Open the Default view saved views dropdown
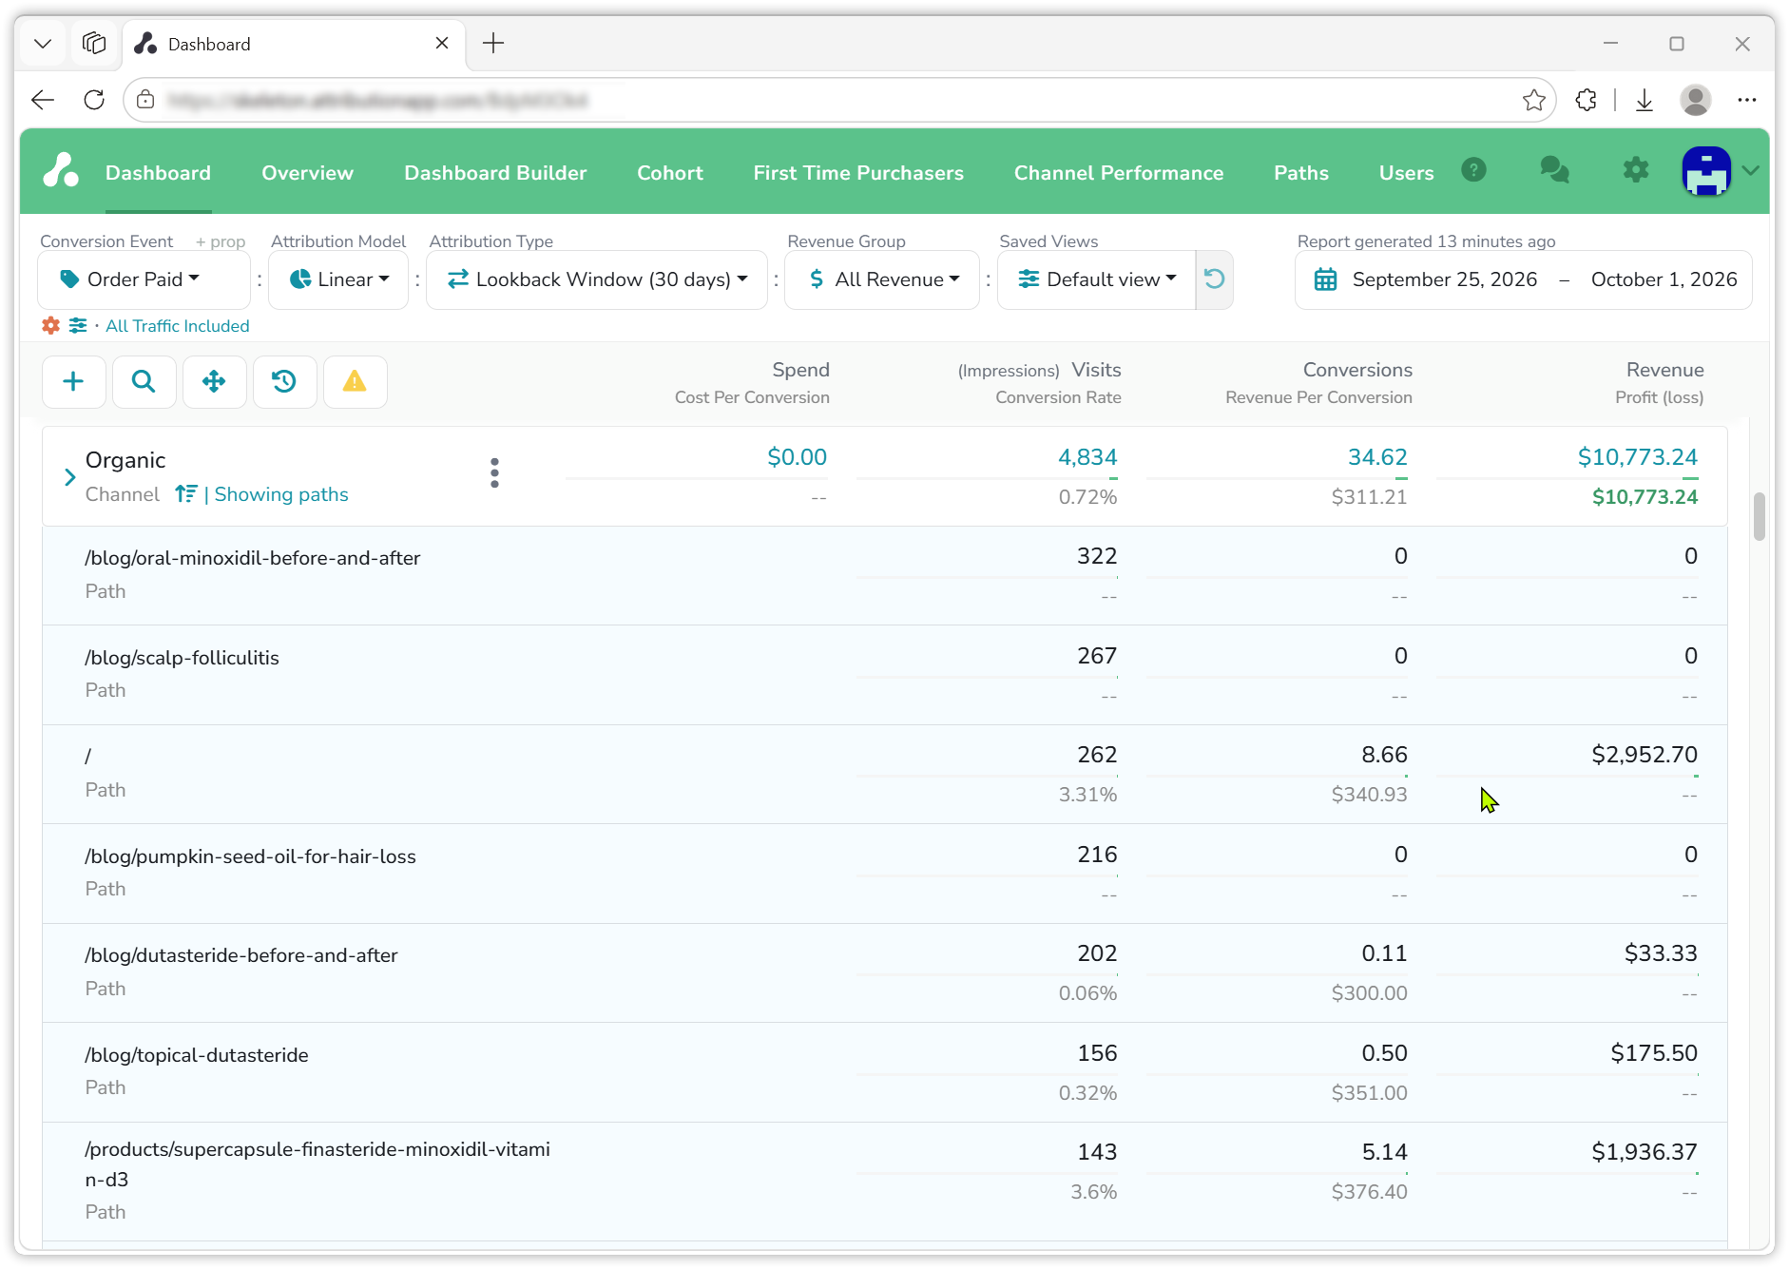1789x1269 pixels. pos(1097,279)
